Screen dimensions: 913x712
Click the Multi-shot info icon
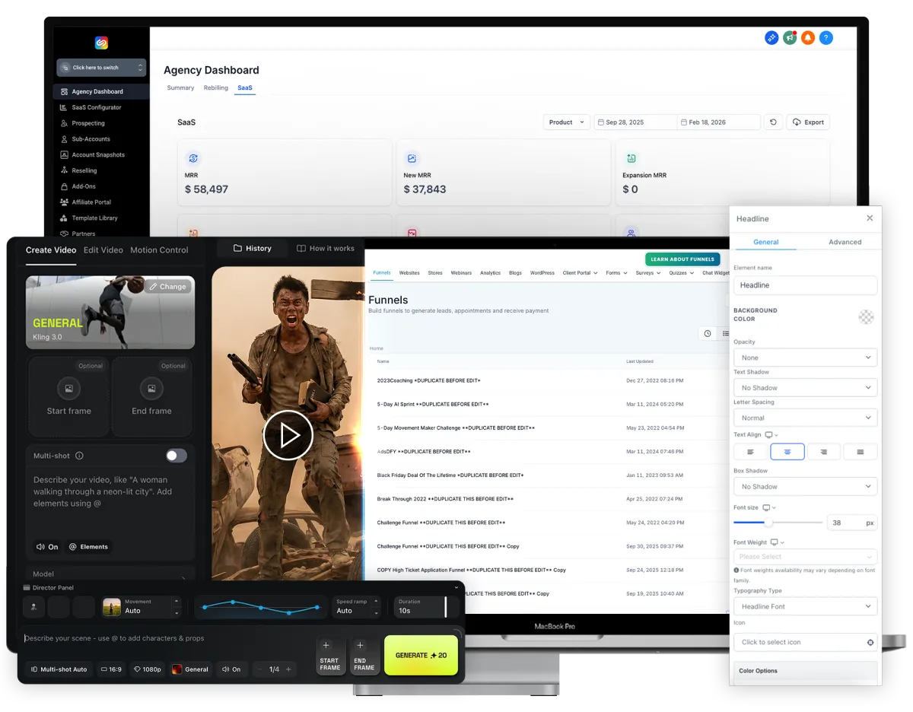[x=79, y=456]
